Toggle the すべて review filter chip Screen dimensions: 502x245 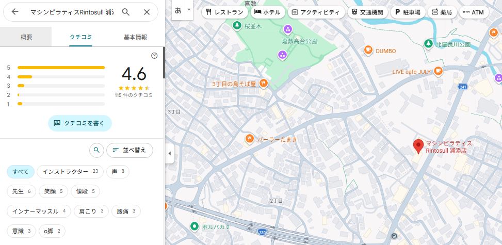point(21,171)
